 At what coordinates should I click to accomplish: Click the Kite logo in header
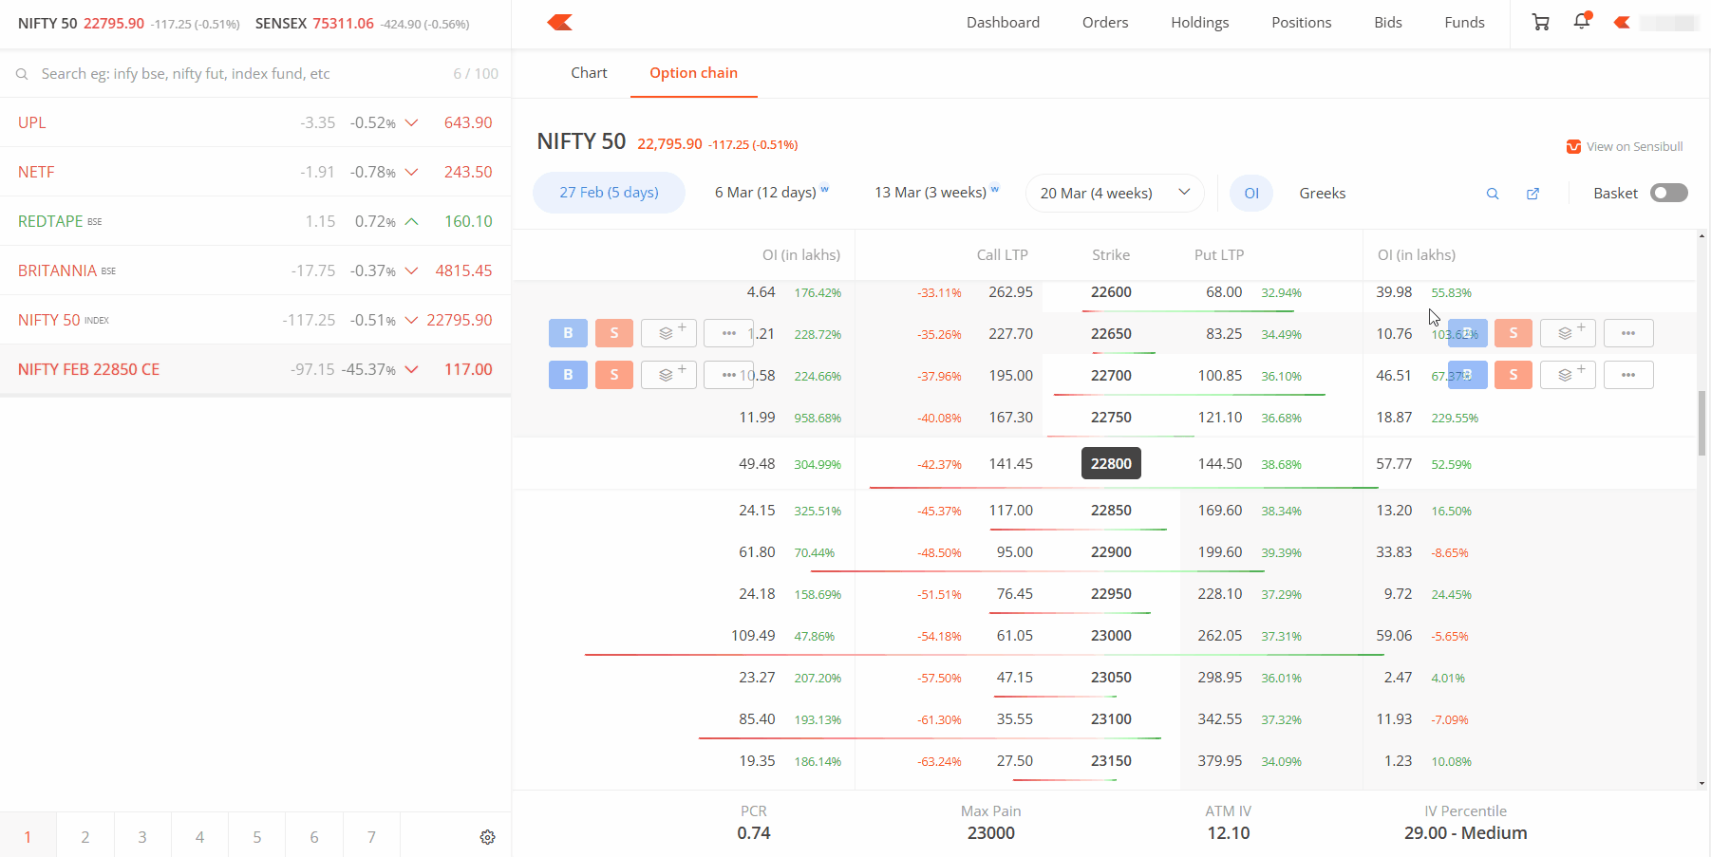point(560,22)
